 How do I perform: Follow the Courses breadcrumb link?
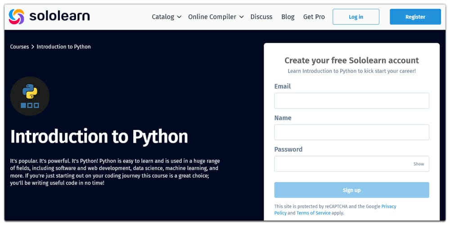click(x=19, y=47)
